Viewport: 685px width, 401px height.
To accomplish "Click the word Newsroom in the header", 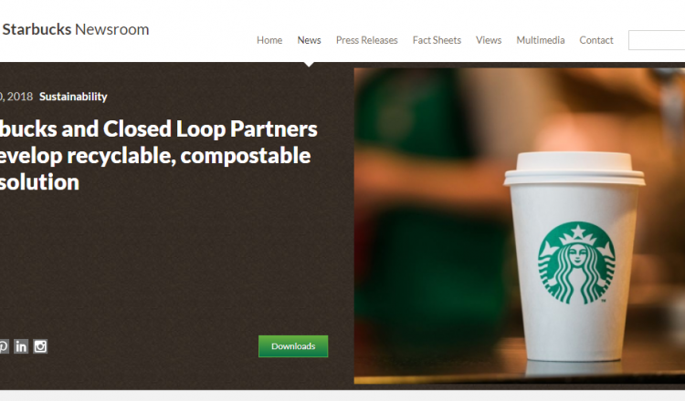I will [111, 29].
